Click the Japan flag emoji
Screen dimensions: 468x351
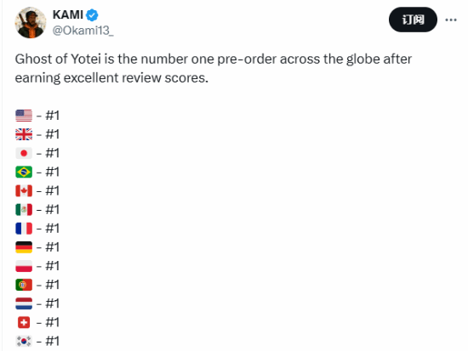pyautogui.click(x=24, y=153)
